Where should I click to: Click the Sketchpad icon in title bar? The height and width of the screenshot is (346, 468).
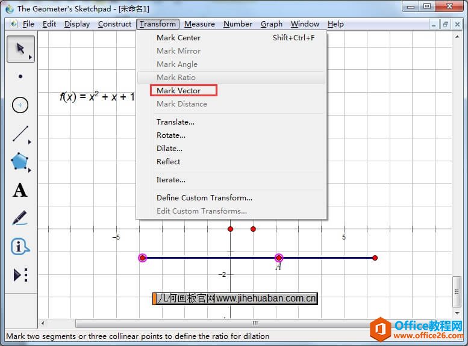pyautogui.click(x=9, y=8)
